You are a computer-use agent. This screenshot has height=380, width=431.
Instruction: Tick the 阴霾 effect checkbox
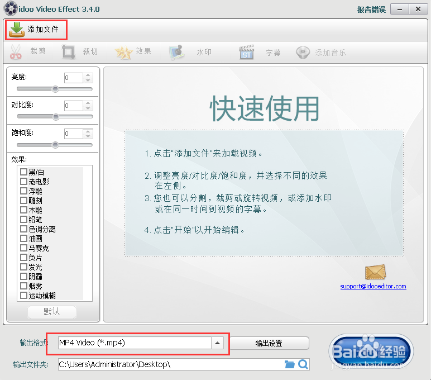[23, 276]
